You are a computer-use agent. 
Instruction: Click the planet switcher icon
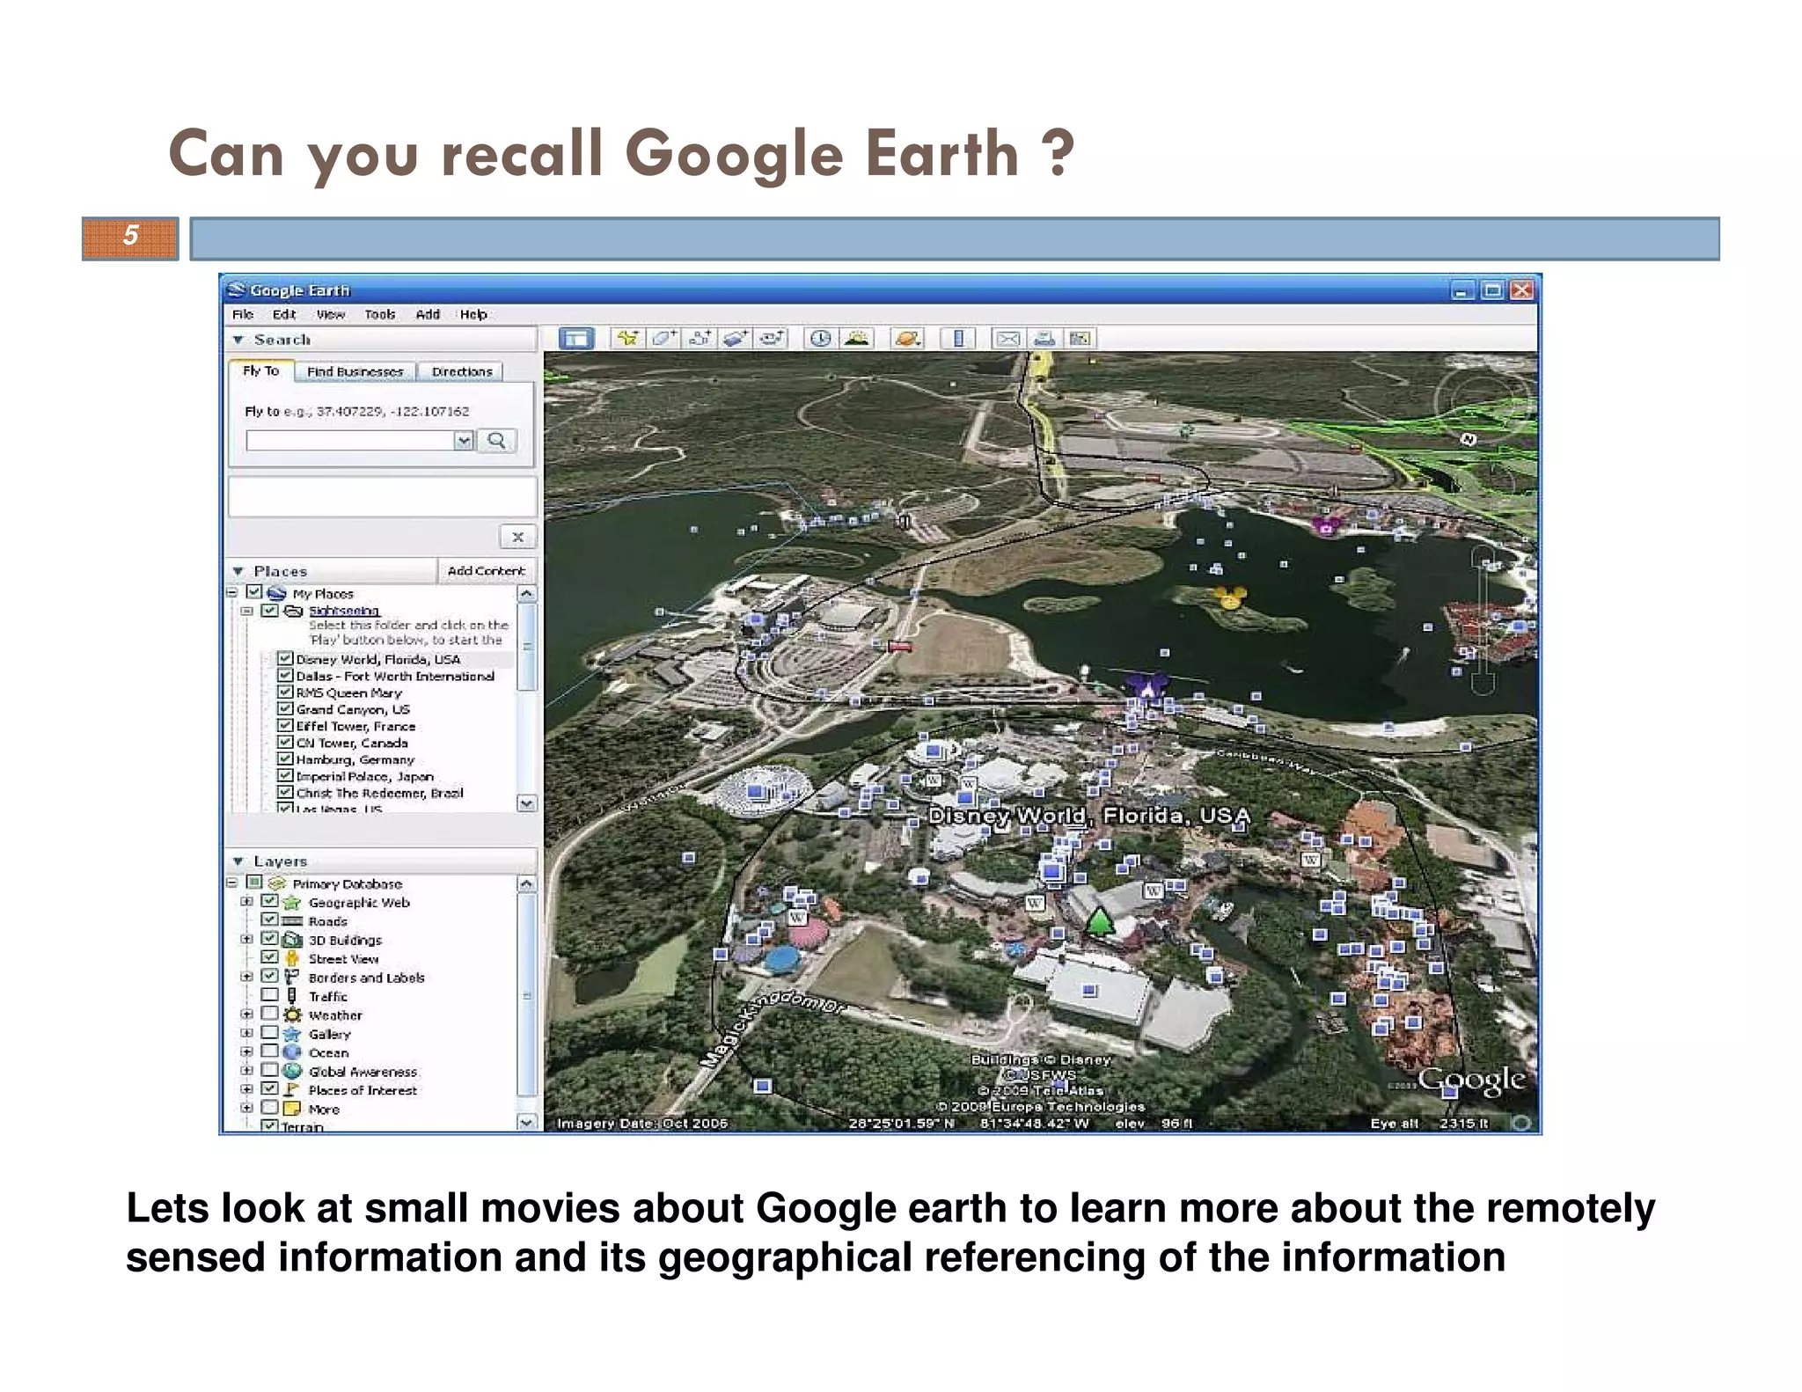click(907, 339)
